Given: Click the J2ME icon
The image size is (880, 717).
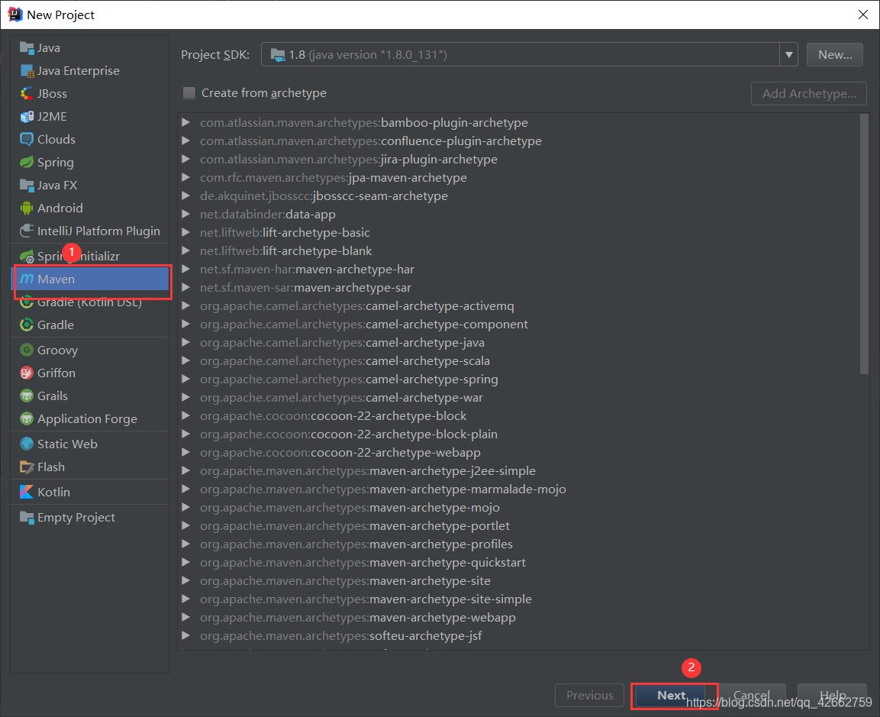Looking at the screenshot, I should click(27, 117).
